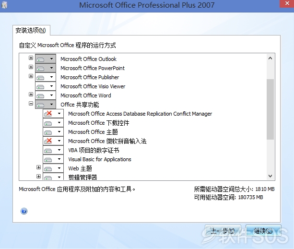Expand the Microsoft Office Publisher node

click(x=31, y=76)
